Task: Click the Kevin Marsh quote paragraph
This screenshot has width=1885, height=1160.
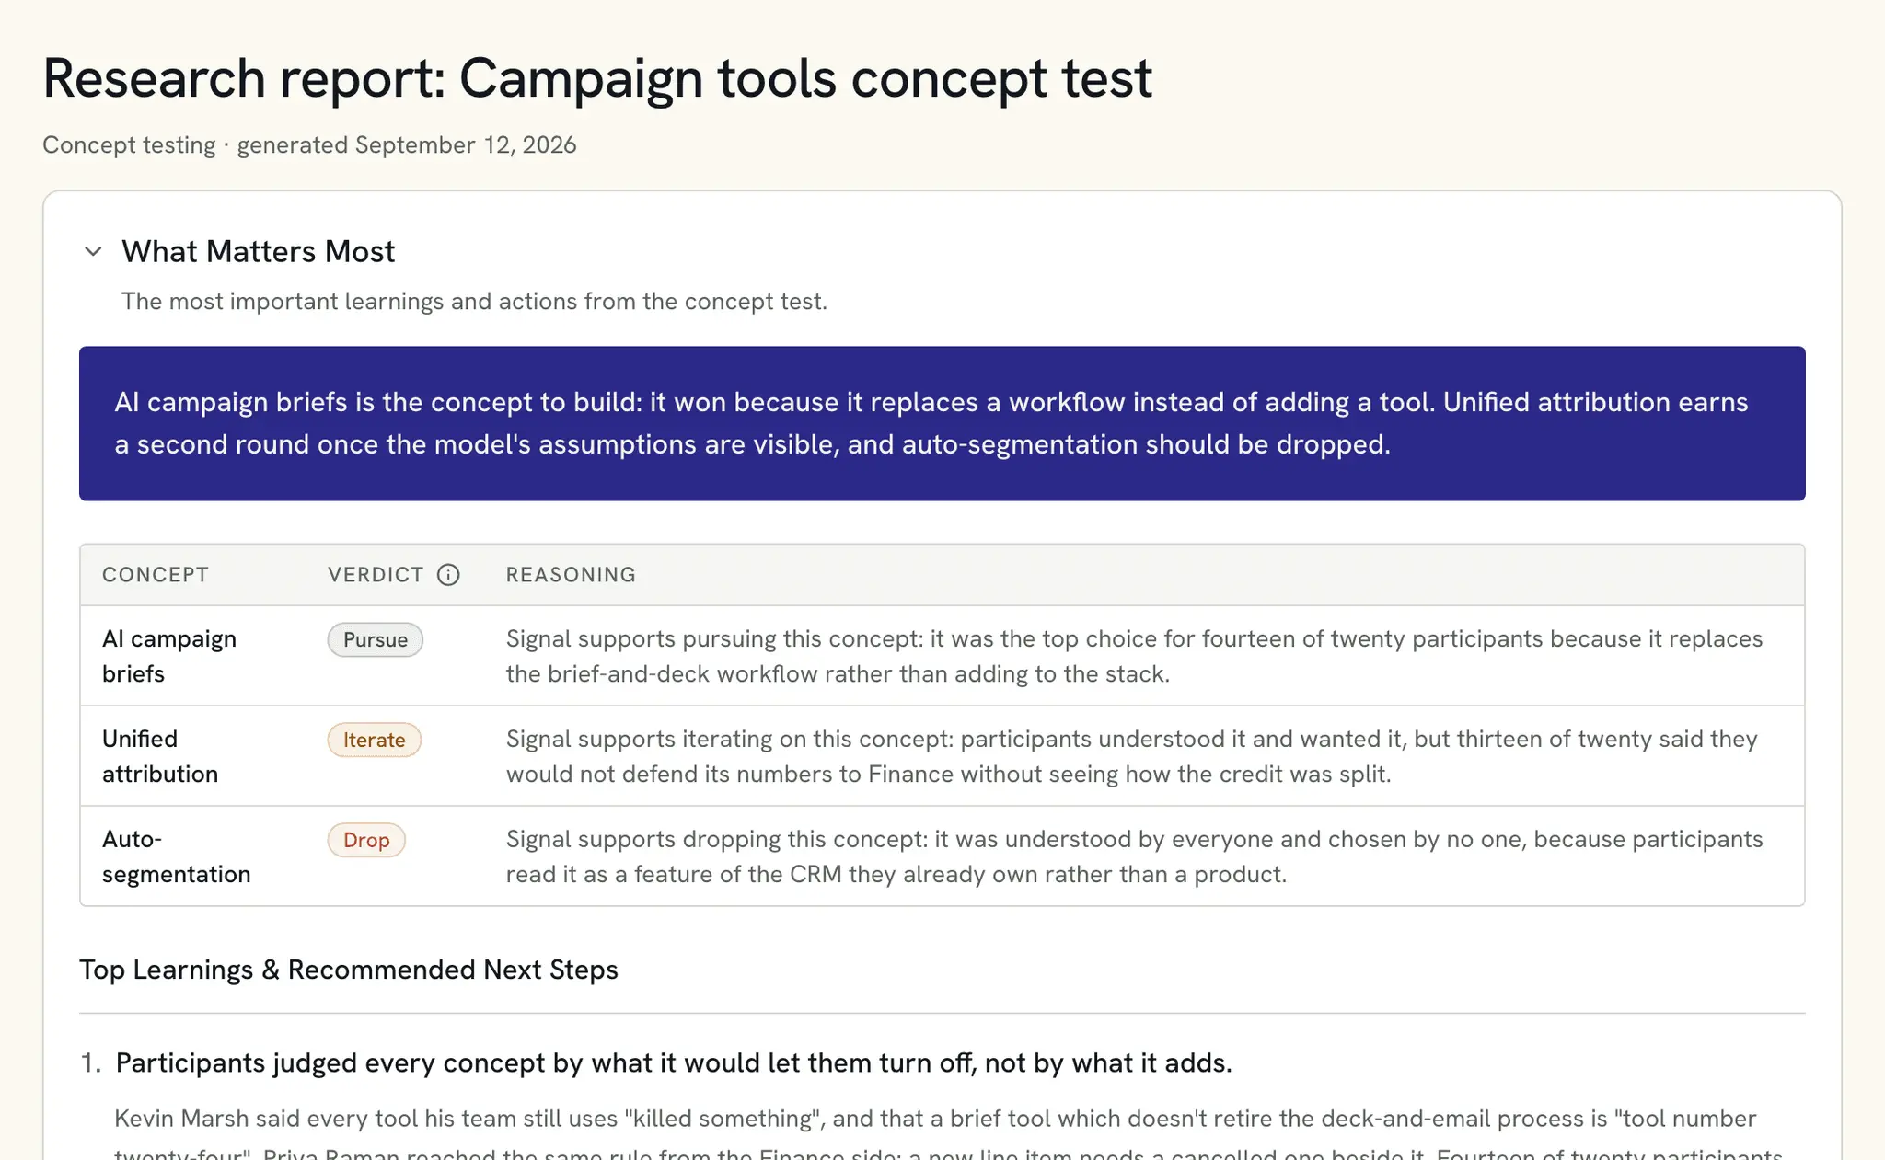Action: coord(948,1134)
